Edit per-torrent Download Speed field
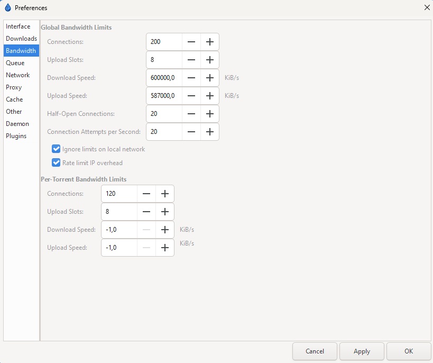This screenshot has height=363, width=433. point(119,230)
